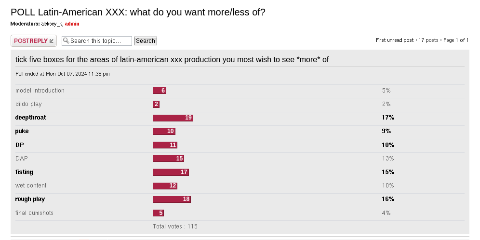Click the poll bar showing 2 votes
Viewport: 480px width, 240px height.
156,104
